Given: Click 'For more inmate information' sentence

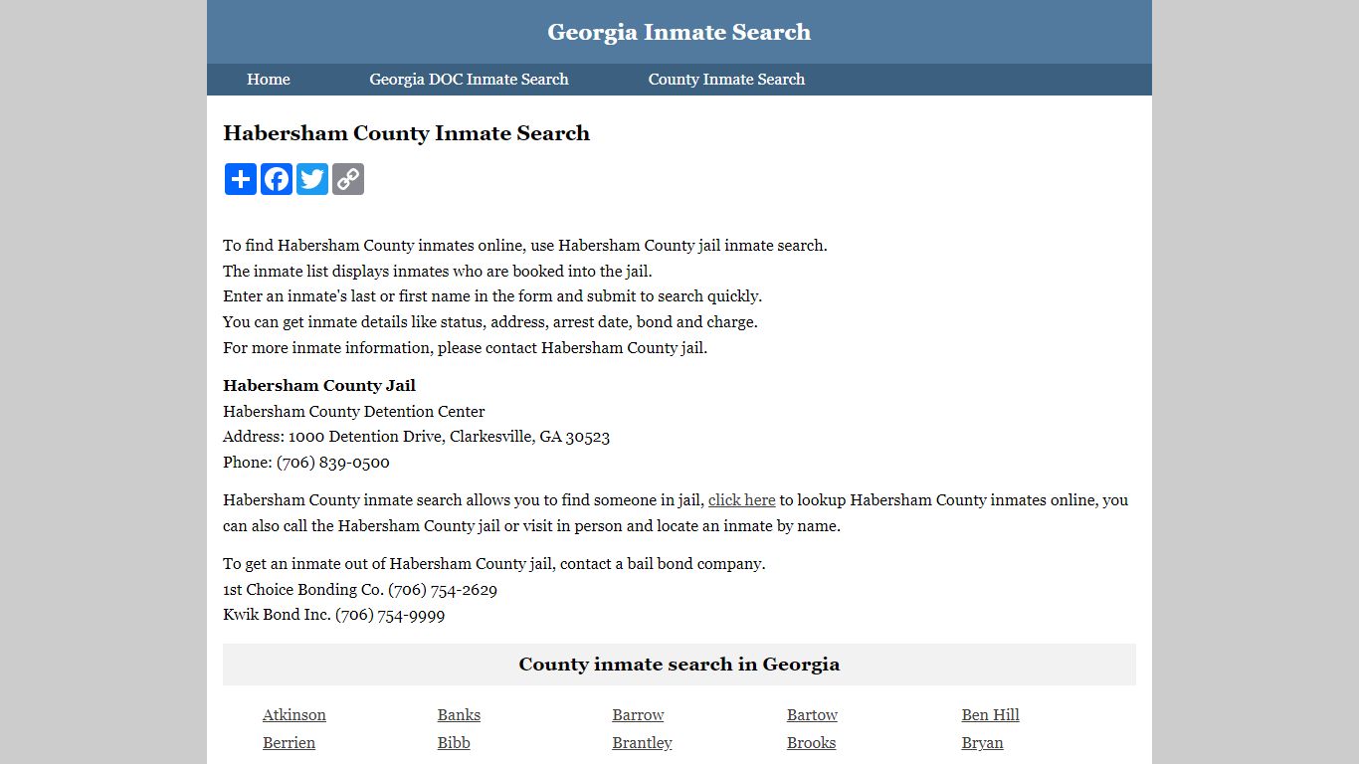Looking at the screenshot, I should point(465,348).
